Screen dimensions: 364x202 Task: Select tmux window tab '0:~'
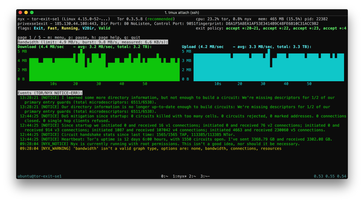coord(165,176)
